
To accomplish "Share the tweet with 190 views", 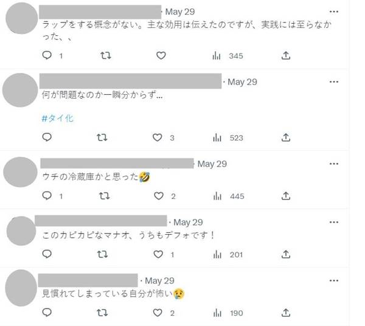I will coord(286,313).
